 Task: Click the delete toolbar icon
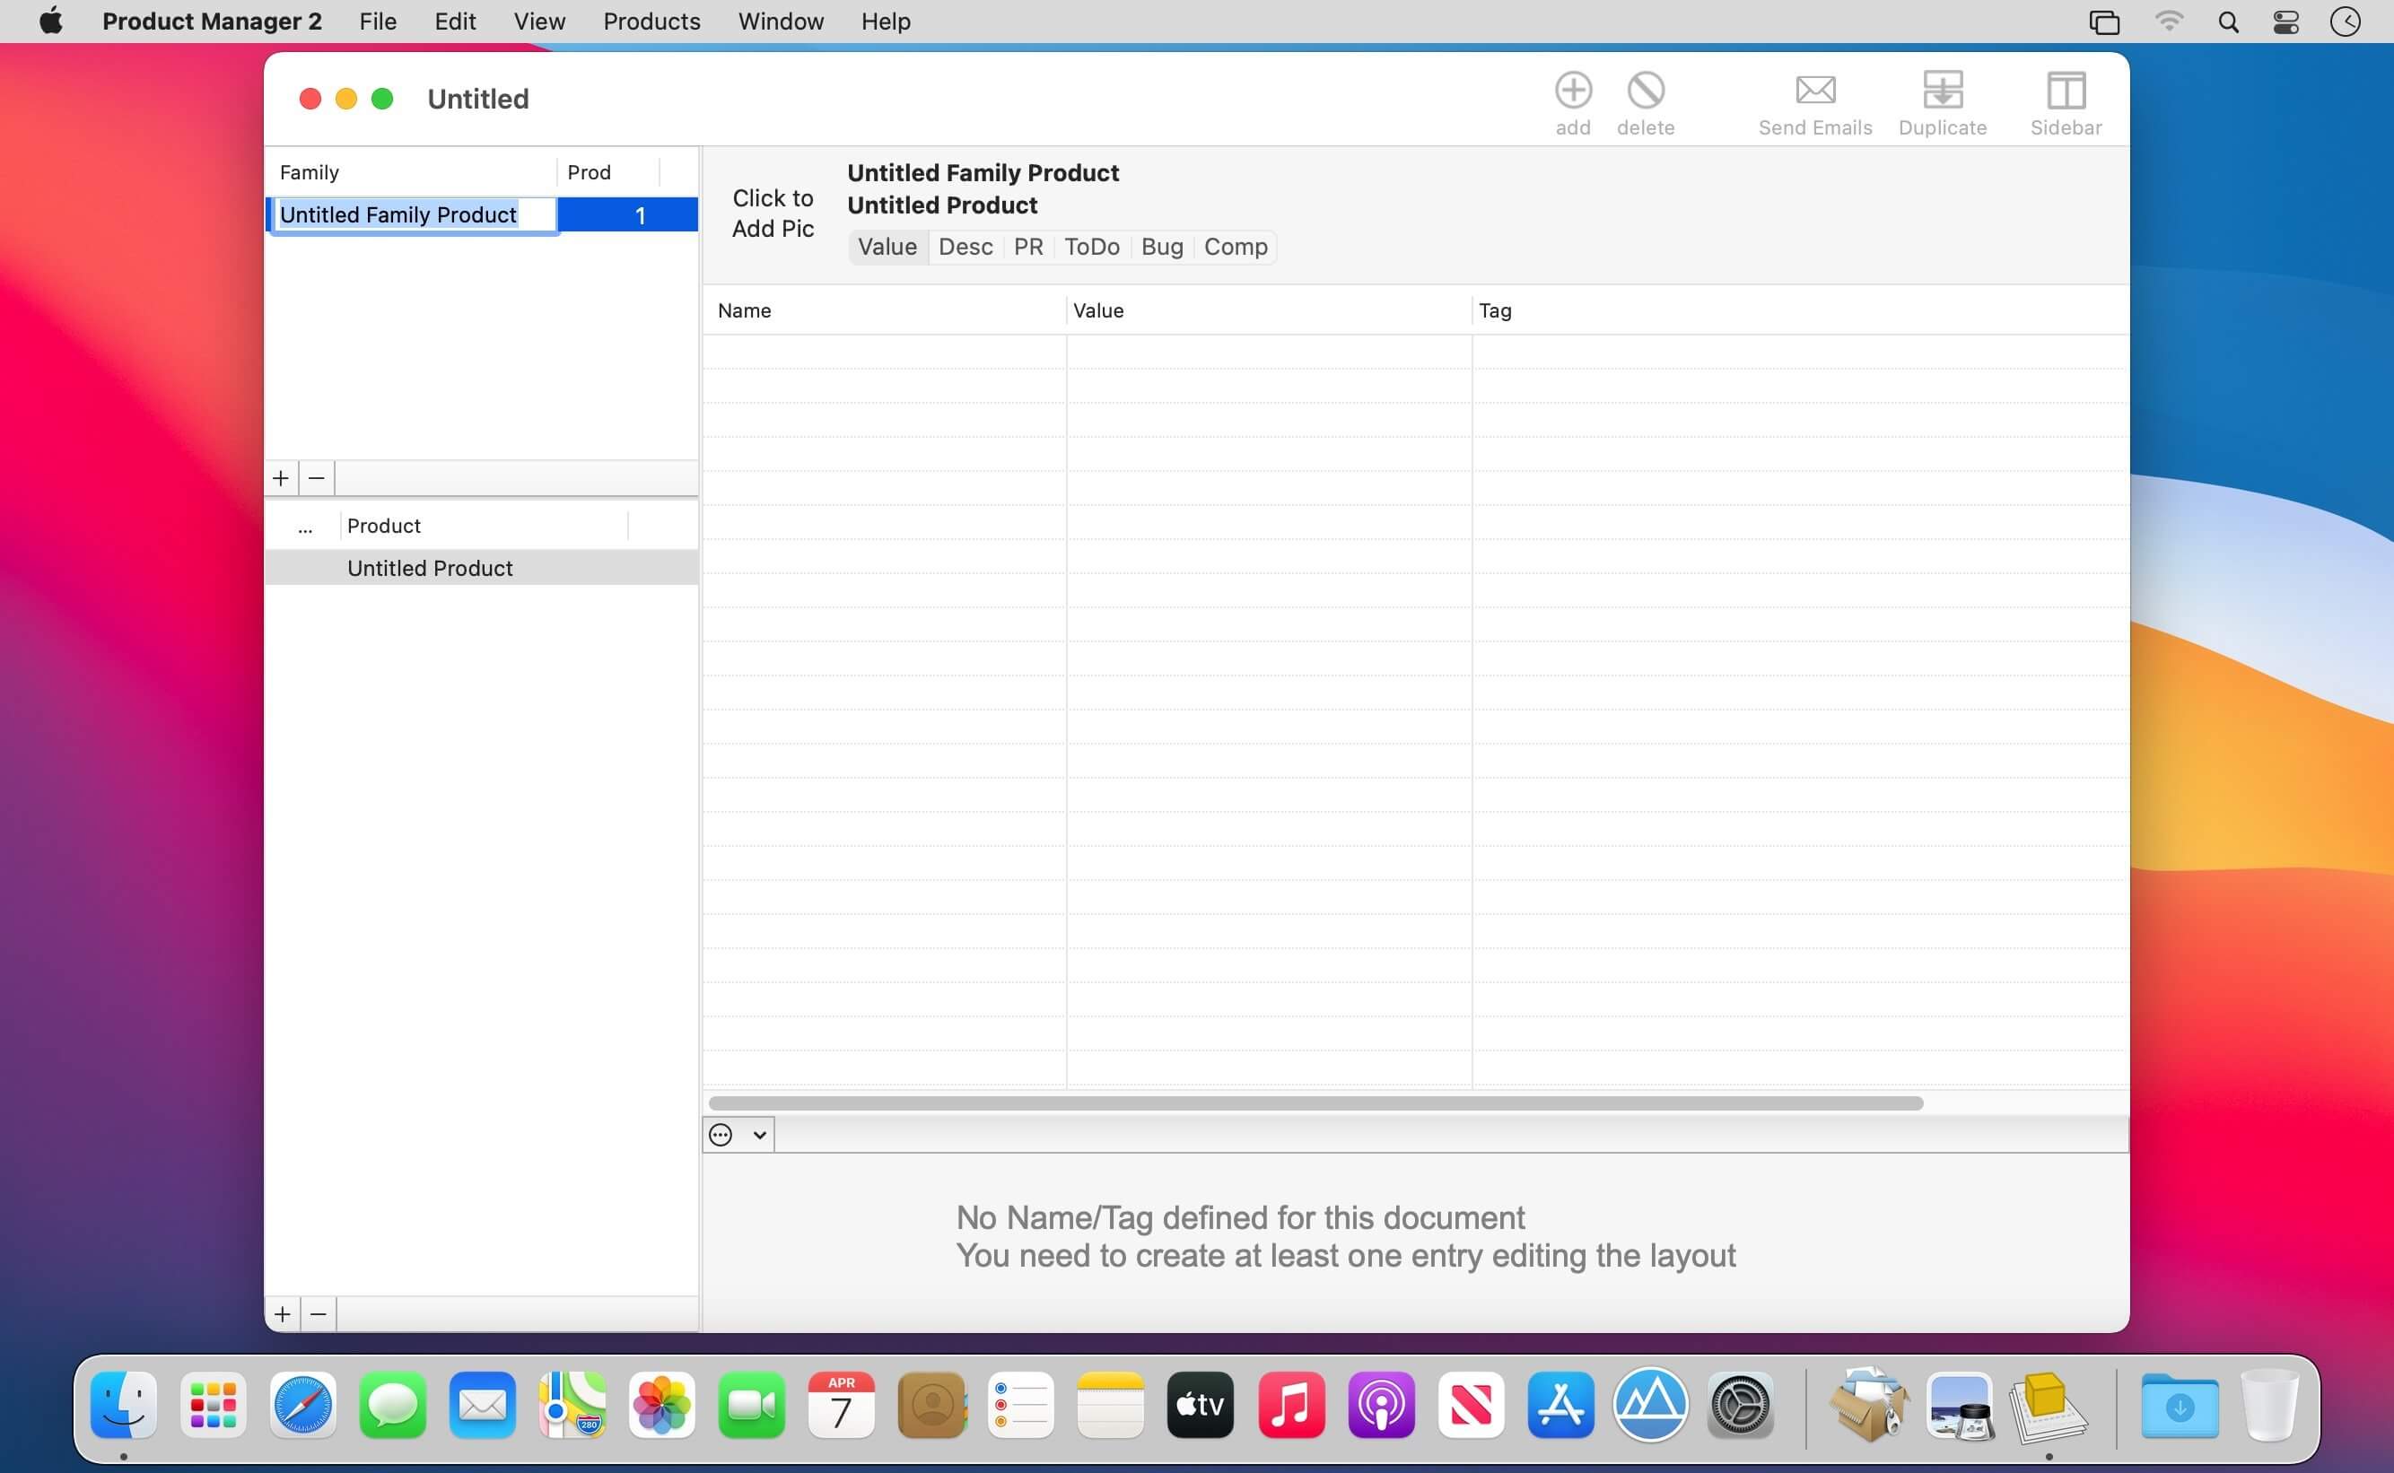(x=1645, y=91)
